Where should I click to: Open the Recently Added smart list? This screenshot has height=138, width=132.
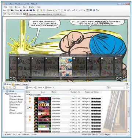pyautogui.click(x=16, y=99)
